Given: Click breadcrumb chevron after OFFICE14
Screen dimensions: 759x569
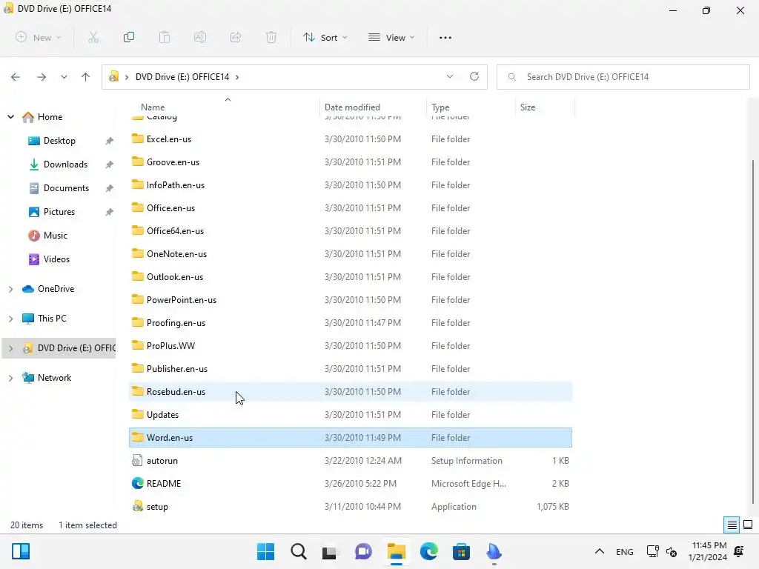Looking at the screenshot, I should click(237, 77).
